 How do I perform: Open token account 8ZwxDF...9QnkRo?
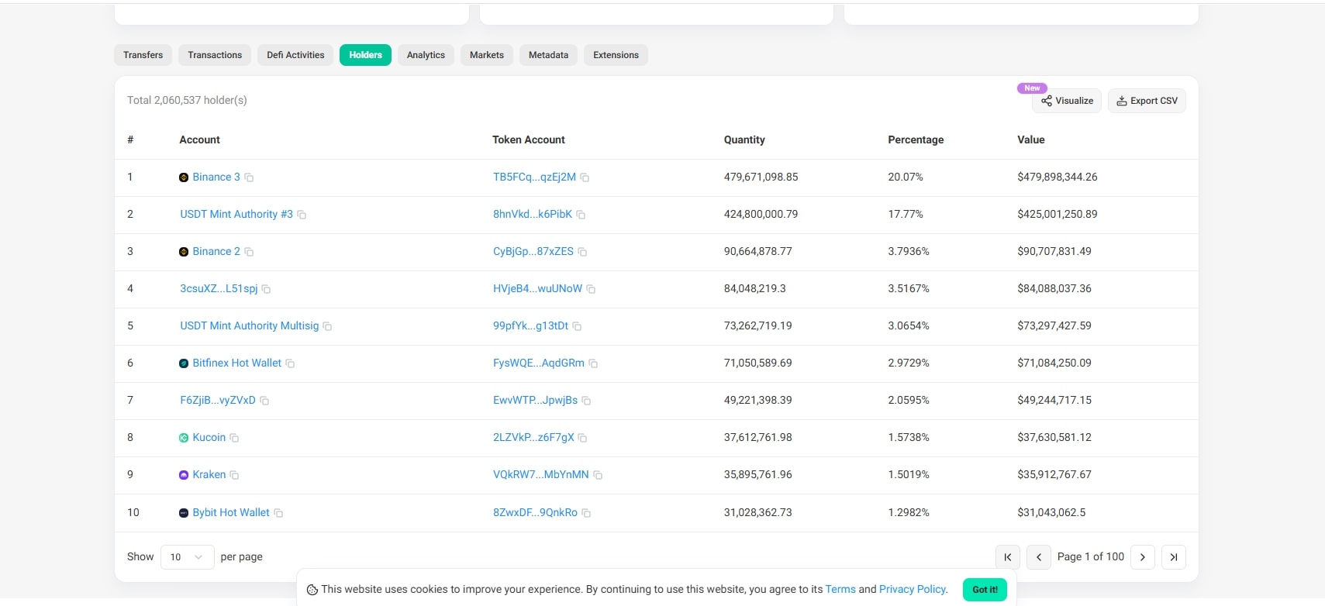(x=535, y=513)
